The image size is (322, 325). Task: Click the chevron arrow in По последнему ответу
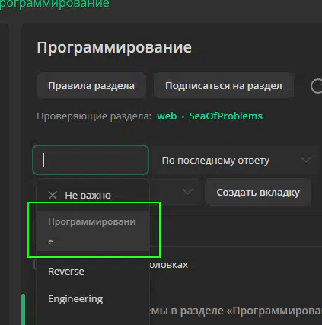click(x=306, y=160)
